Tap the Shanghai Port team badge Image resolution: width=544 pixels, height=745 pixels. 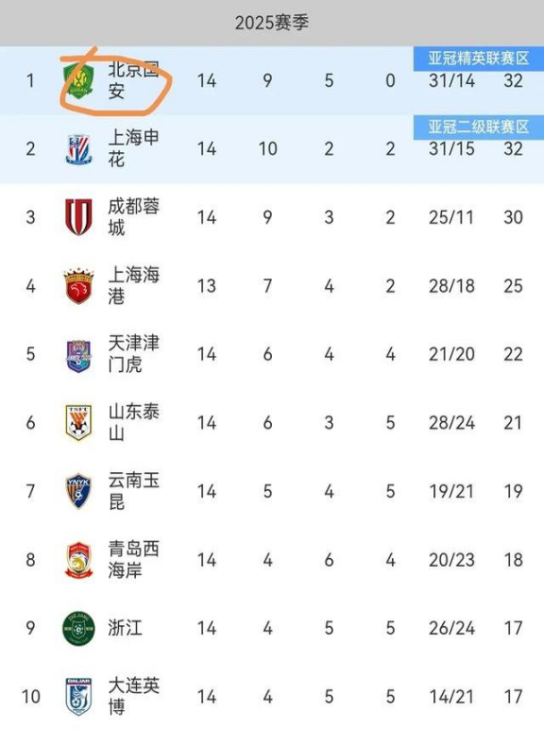[78, 286]
